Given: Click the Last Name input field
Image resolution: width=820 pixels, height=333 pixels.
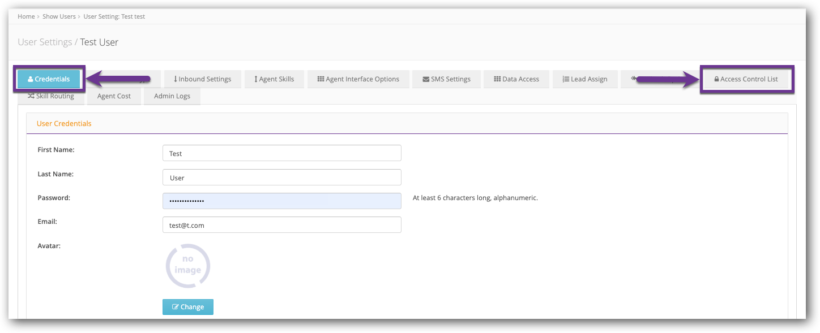Looking at the screenshot, I should 281,178.
